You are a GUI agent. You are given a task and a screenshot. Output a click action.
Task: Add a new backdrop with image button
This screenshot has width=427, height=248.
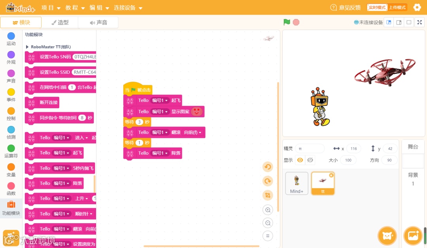413,236
